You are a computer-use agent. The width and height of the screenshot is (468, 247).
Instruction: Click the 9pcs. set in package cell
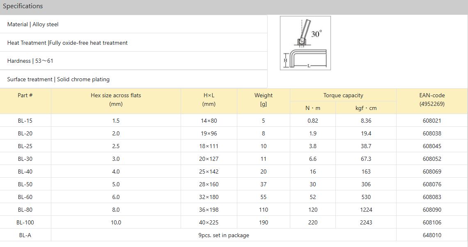(x=223, y=235)
